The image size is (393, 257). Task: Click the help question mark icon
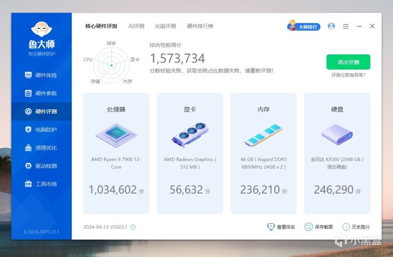(x=133, y=227)
